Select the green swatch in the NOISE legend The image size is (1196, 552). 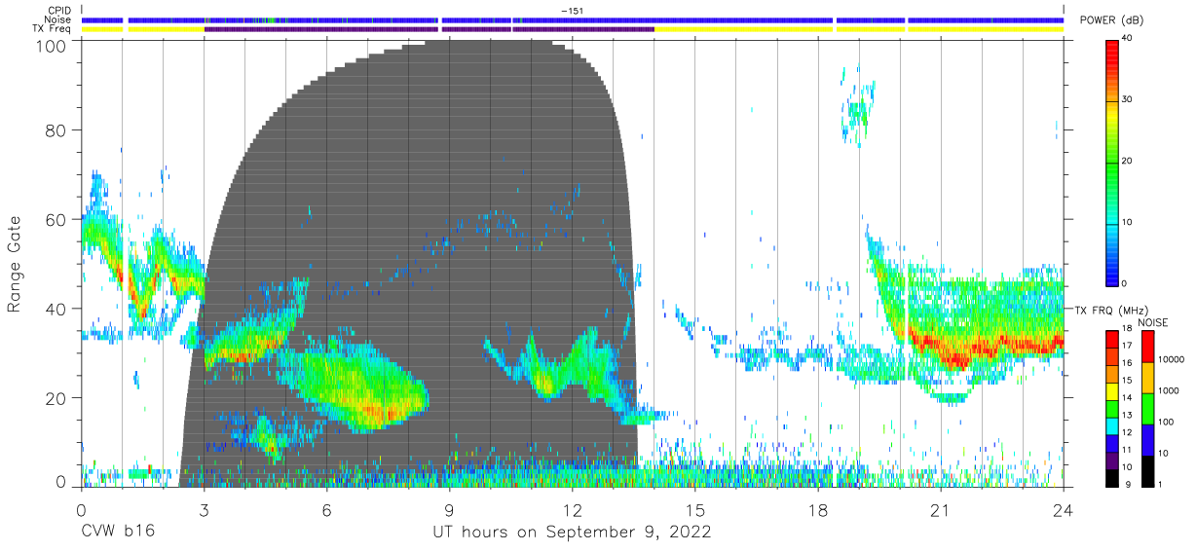coord(1147,408)
